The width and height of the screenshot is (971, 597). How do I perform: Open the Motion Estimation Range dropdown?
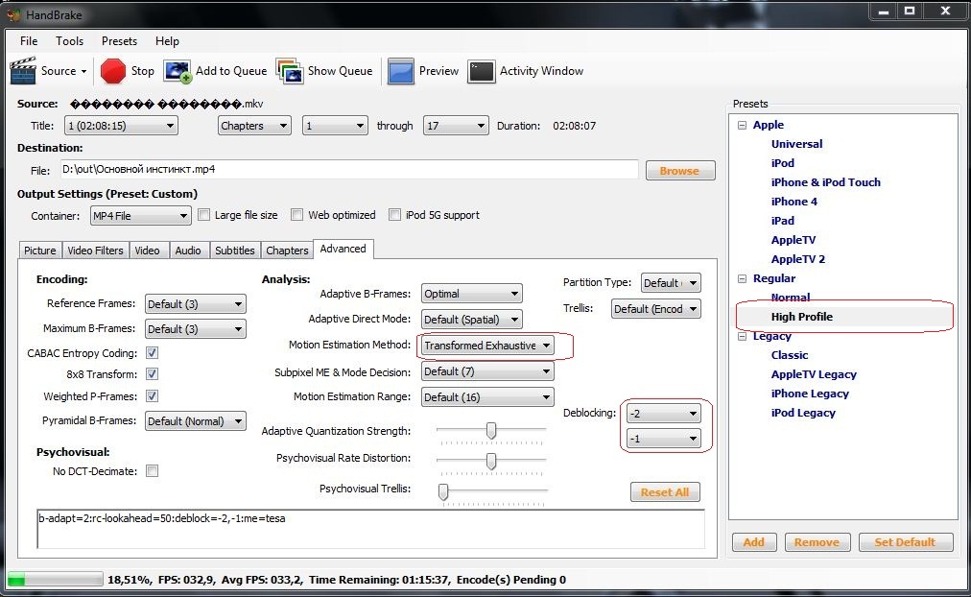[x=487, y=397]
